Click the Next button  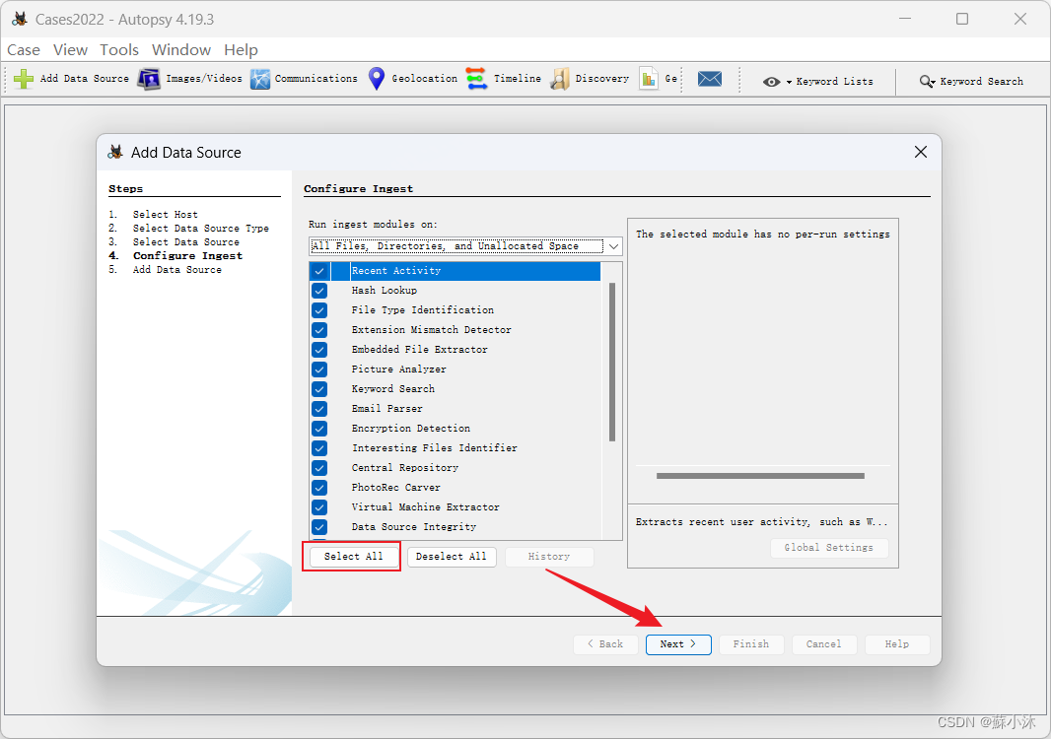click(x=678, y=643)
